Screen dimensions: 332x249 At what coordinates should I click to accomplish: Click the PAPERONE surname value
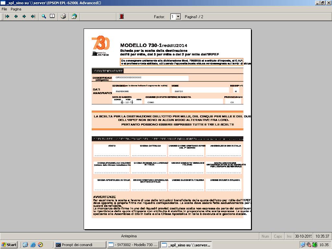coord(122,91)
